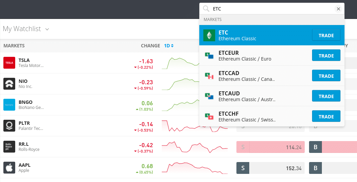
Task: Click the TSLA change value -1.63
Action: tap(146, 61)
